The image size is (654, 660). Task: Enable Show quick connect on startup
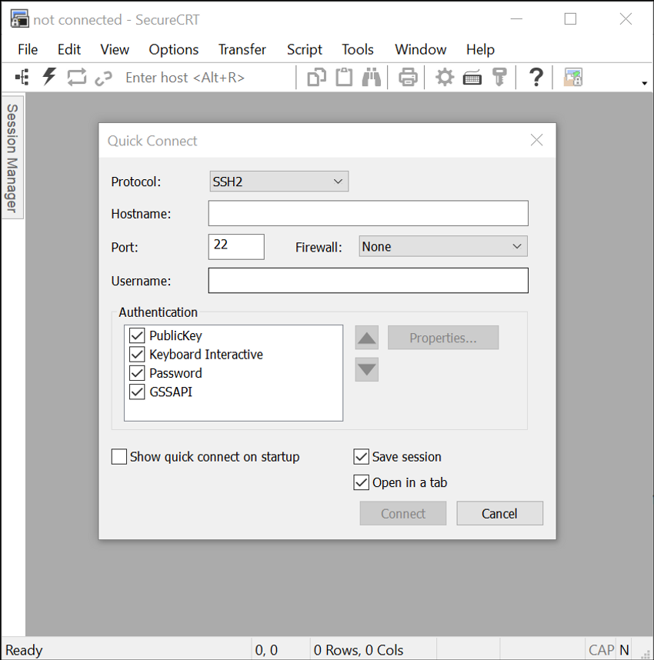pyautogui.click(x=119, y=457)
